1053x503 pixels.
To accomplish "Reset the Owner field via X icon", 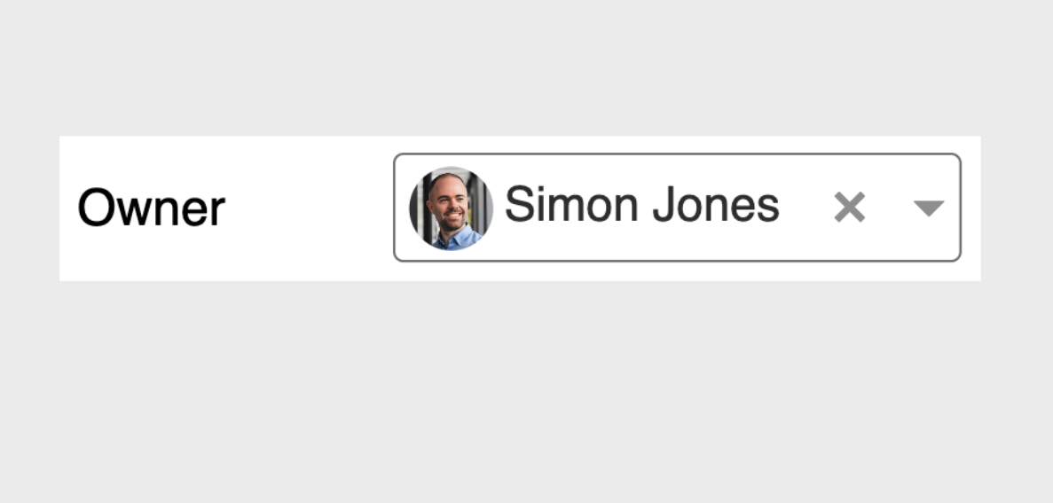I will [x=849, y=208].
